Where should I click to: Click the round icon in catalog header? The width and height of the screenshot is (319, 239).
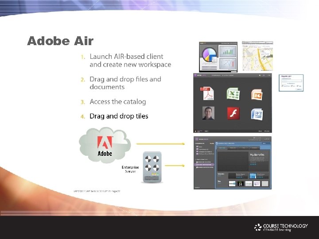tap(217, 143)
